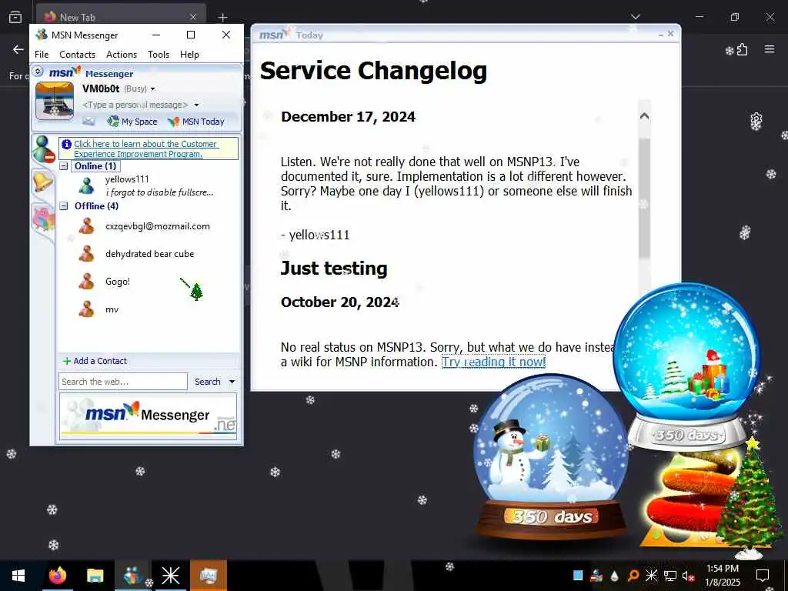The image size is (788, 591).
Task: Click the round collapse arrows beside msn logo
Action: pyautogui.click(x=38, y=72)
